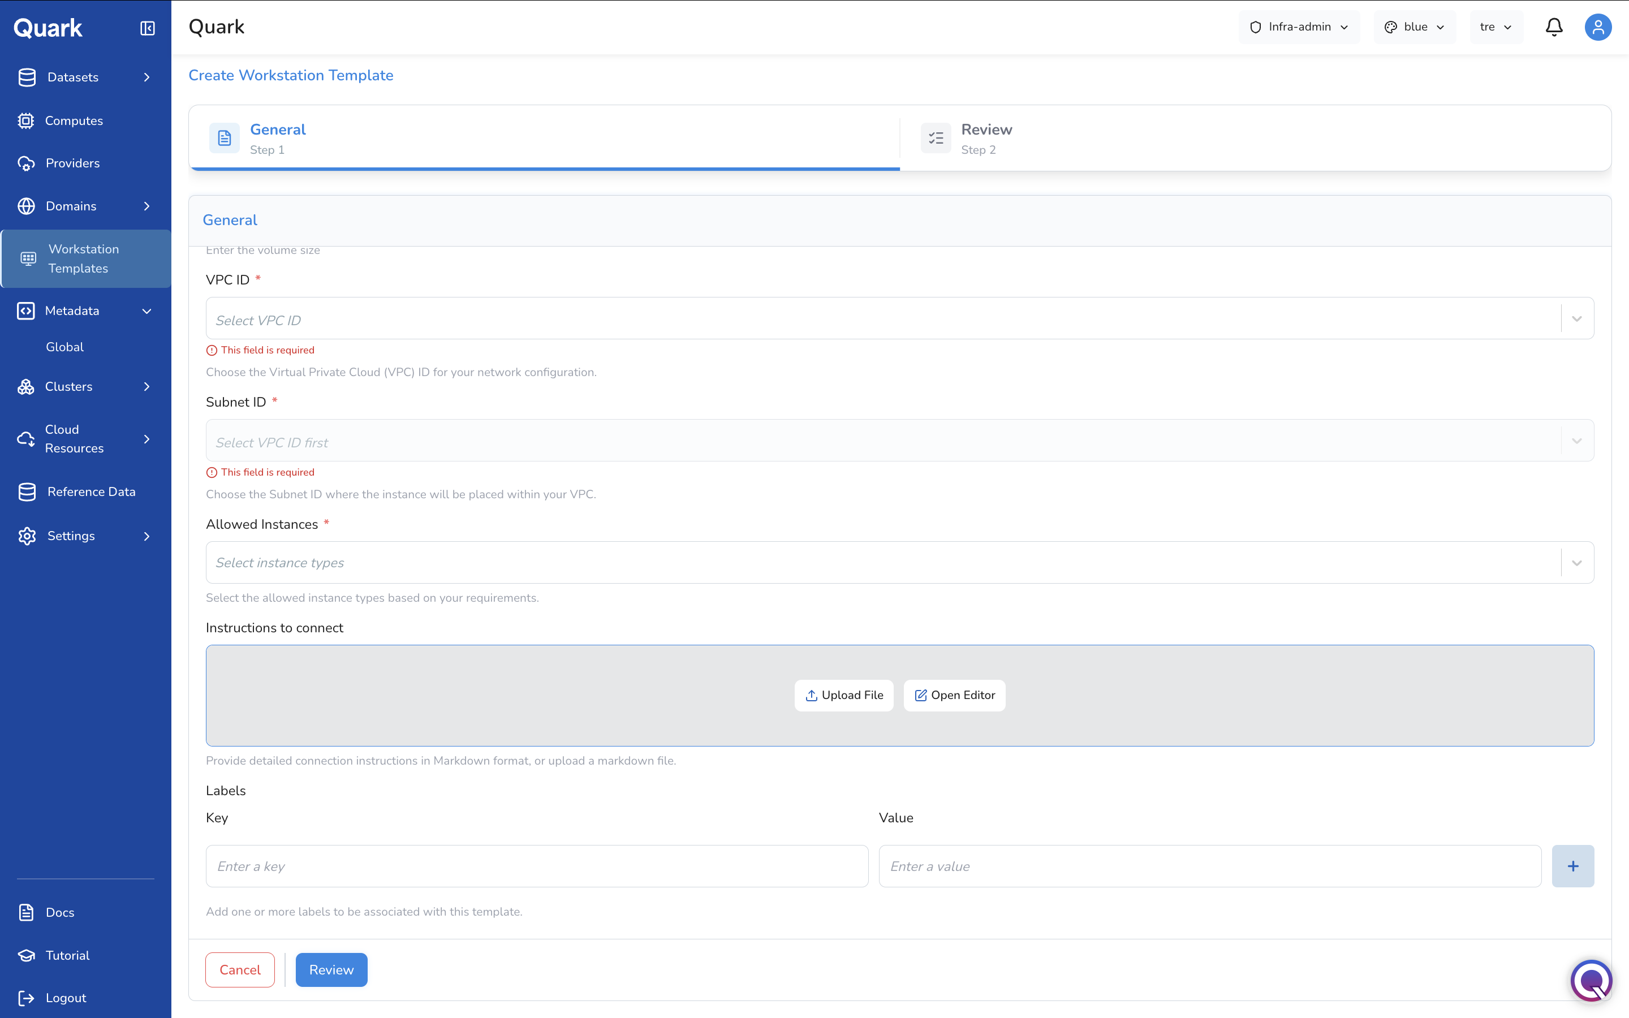Click the Tutorial graduation cap icon
1629x1018 pixels.
point(26,955)
